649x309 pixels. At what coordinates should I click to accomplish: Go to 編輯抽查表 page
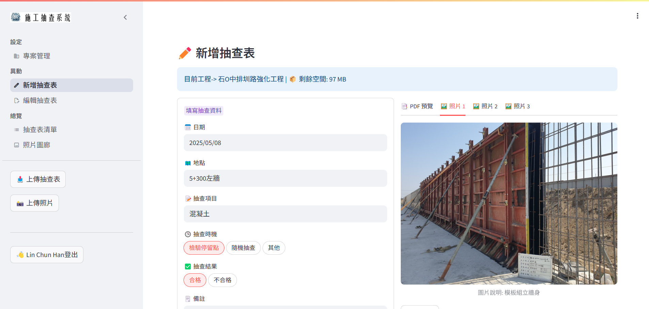click(x=72, y=101)
